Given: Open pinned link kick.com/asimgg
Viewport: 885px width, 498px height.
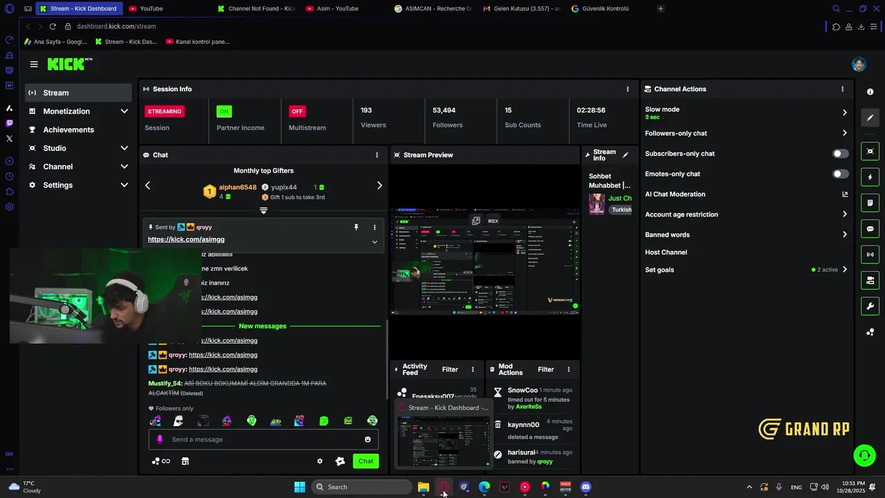Looking at the screenshot, I should tap(186, 239).
